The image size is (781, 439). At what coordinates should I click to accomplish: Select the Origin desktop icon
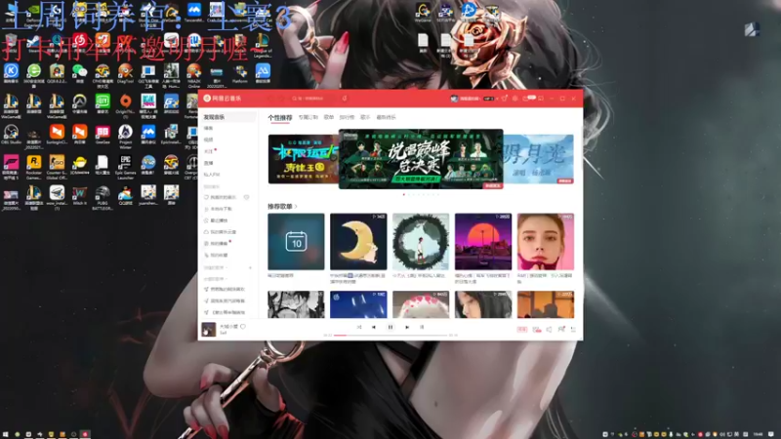coord(125,104)
